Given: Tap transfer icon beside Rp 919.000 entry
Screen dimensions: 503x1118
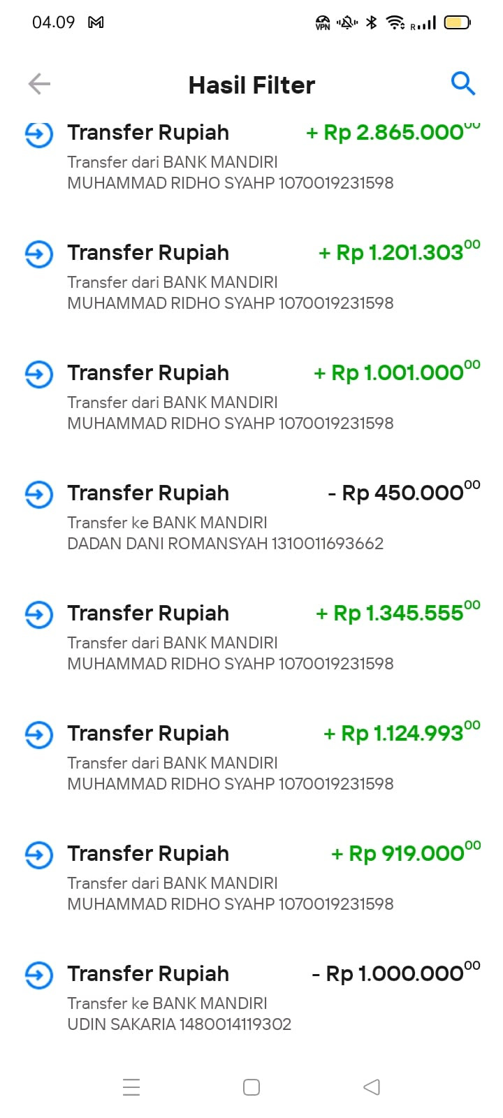Looking at the screenshot, I should pyautogui.click(x=39, y=855).
